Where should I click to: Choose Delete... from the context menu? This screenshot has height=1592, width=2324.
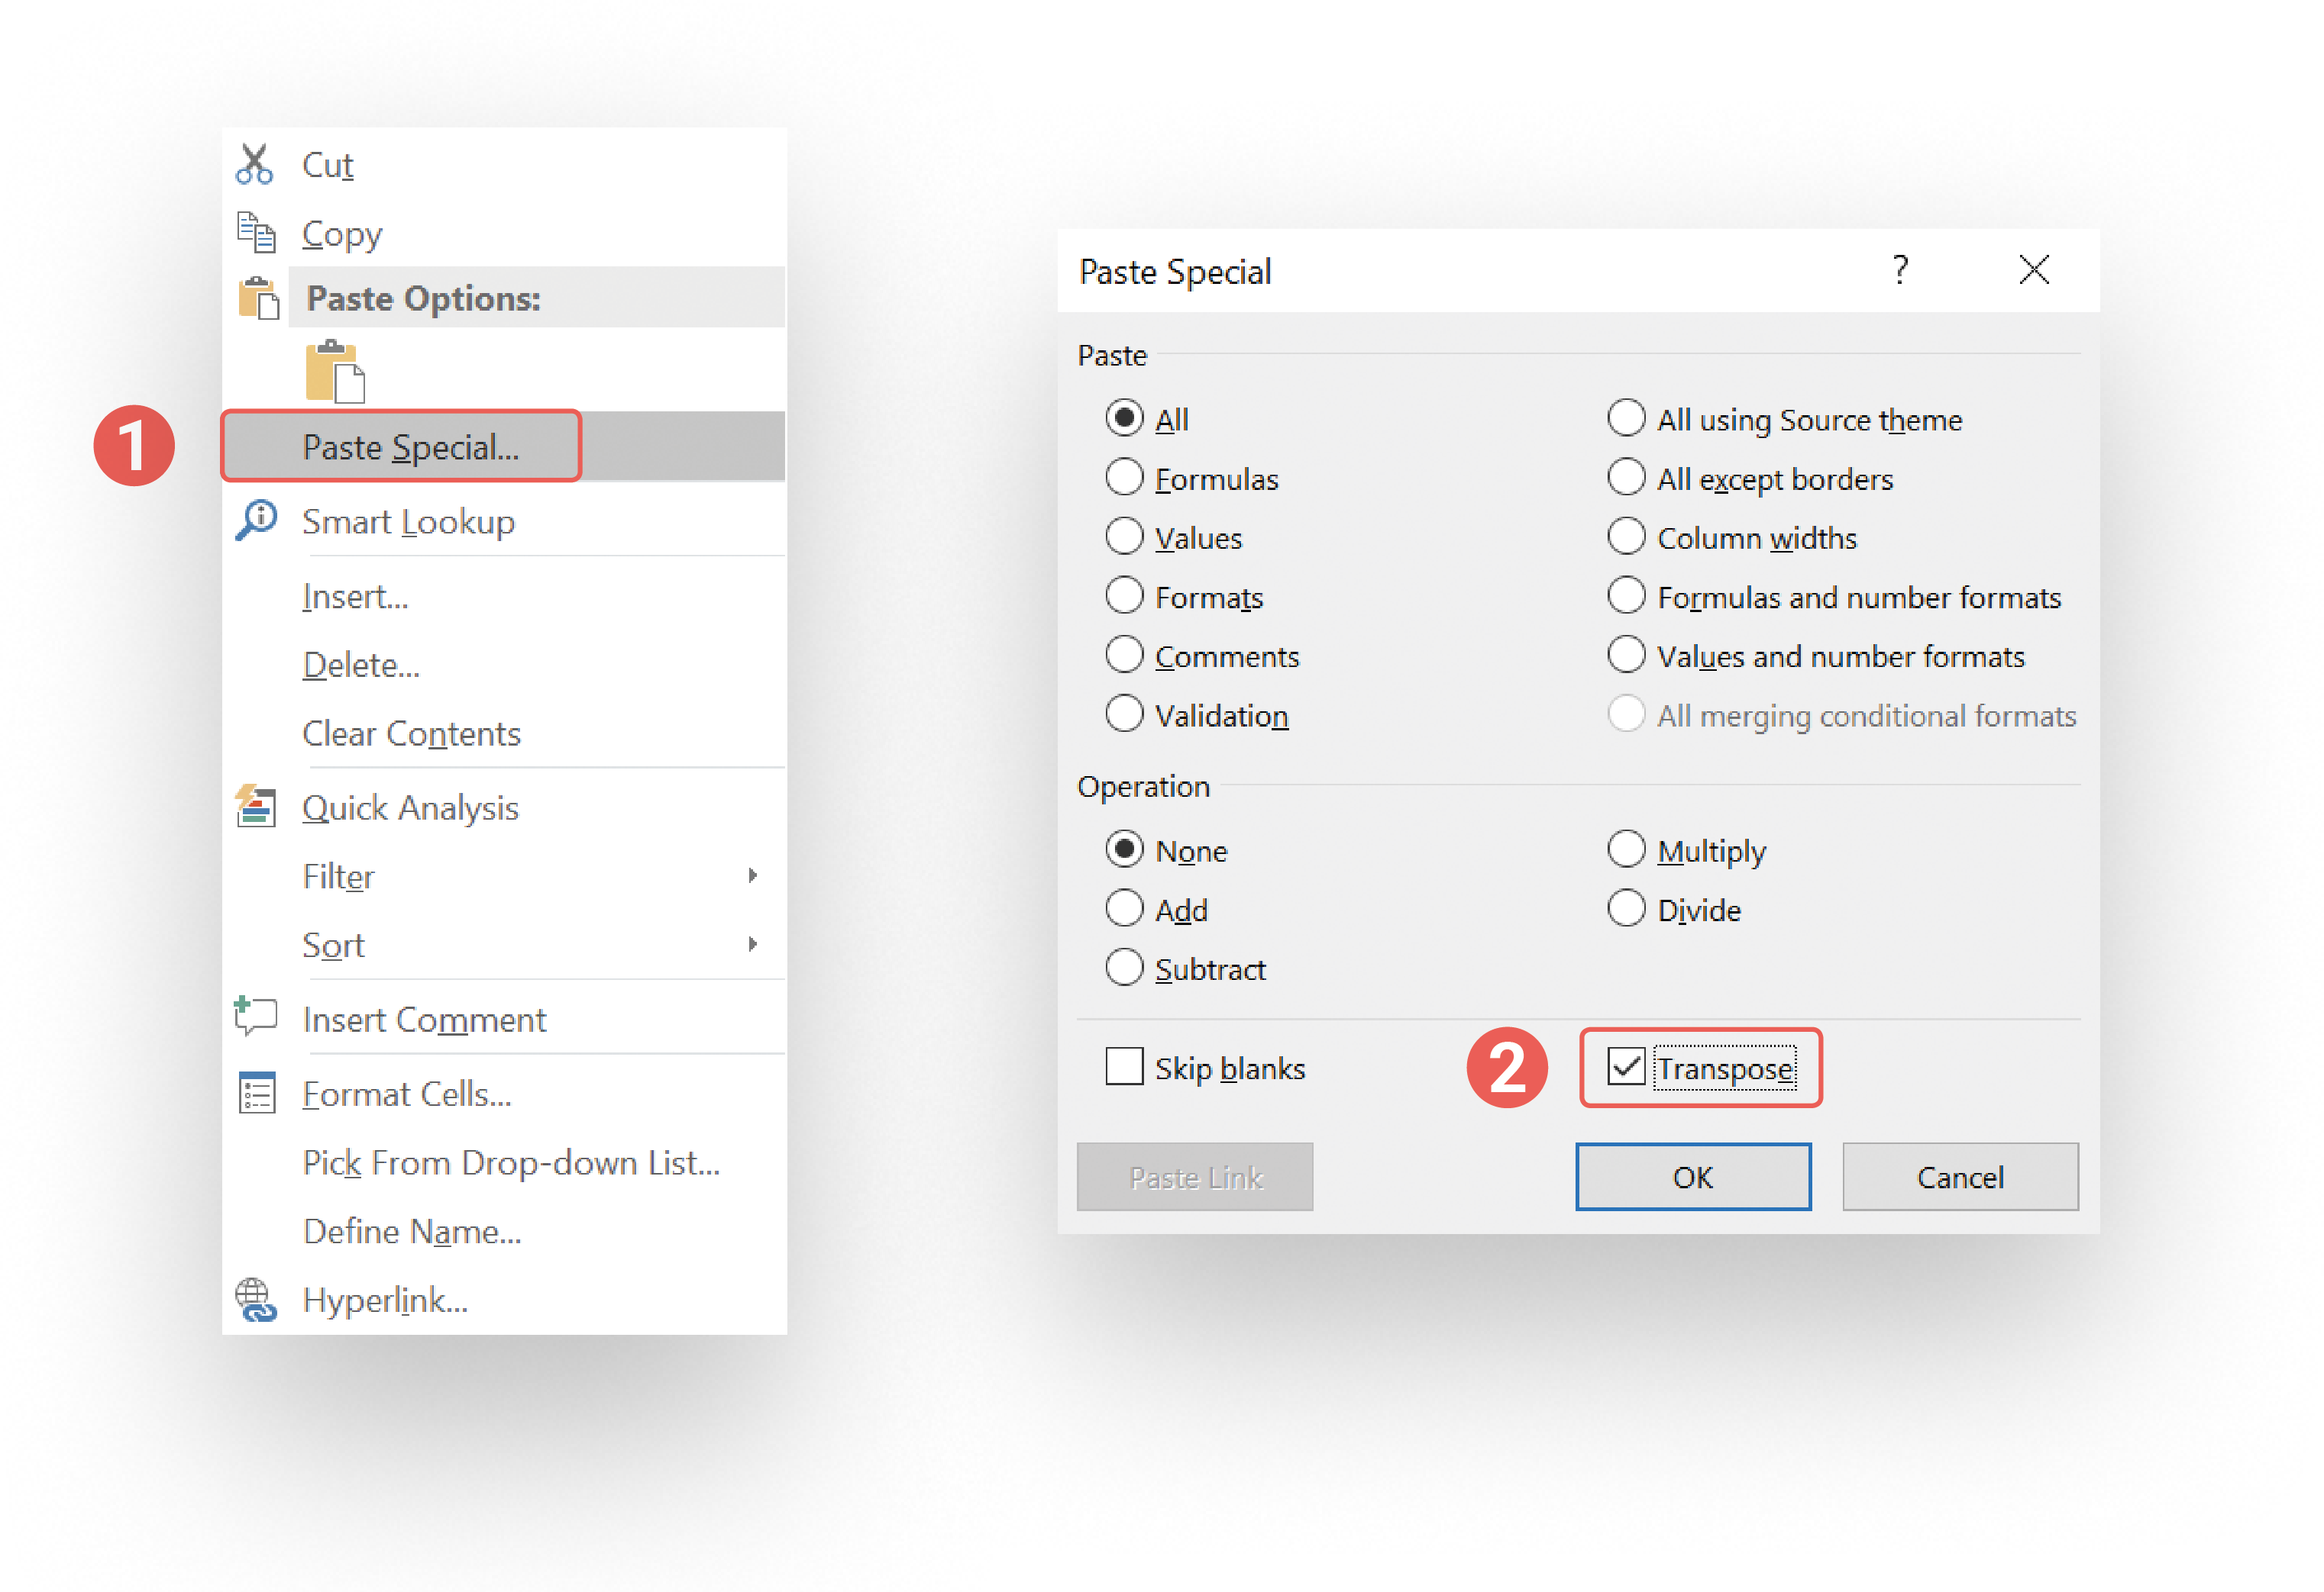coord(504,665)
